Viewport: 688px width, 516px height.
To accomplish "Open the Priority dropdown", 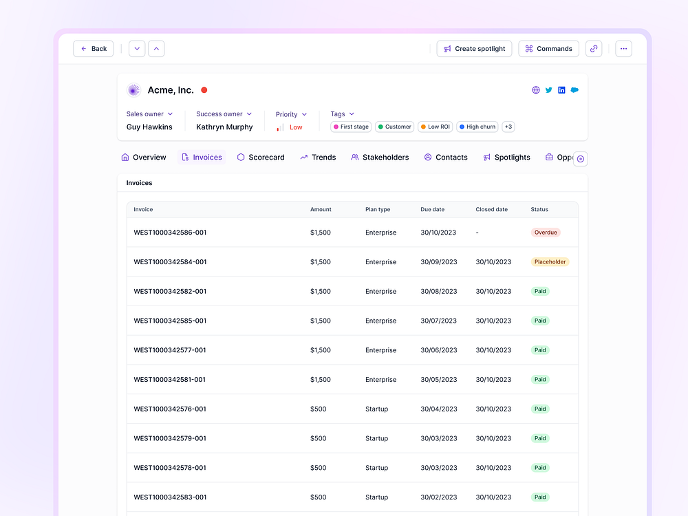I will coord(291,114).
